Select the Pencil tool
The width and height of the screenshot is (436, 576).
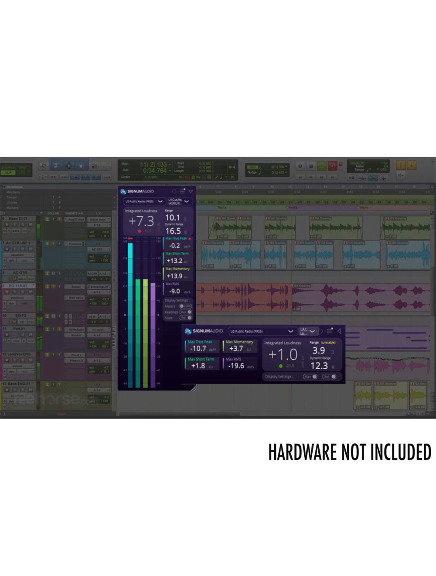click(x=106, y=166)
